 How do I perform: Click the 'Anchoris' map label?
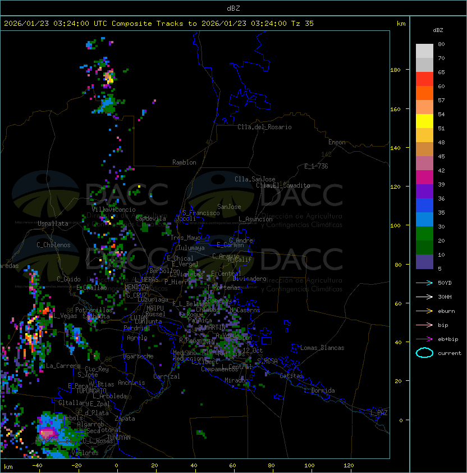click(131, 383)
